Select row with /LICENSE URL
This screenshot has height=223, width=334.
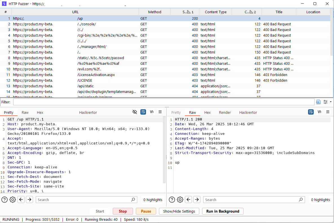pyautogui.click(x=165, y=81)
